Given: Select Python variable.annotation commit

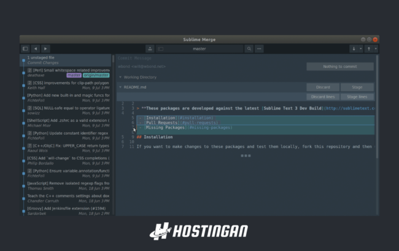Looking at the screenshot, I should point(66,173).
